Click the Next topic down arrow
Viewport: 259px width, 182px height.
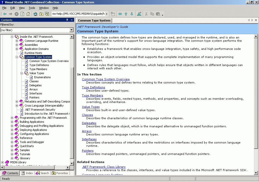tap(132, 14)
